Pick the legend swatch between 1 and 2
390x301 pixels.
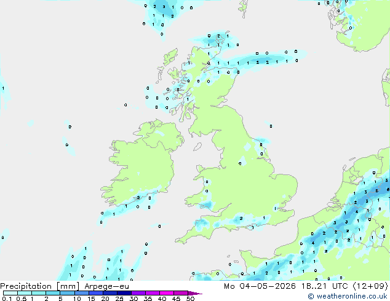tap(39, 293)
